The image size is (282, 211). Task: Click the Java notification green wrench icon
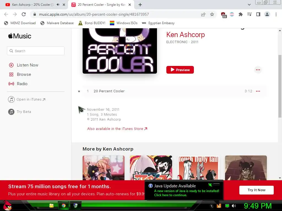click(210, 185)
